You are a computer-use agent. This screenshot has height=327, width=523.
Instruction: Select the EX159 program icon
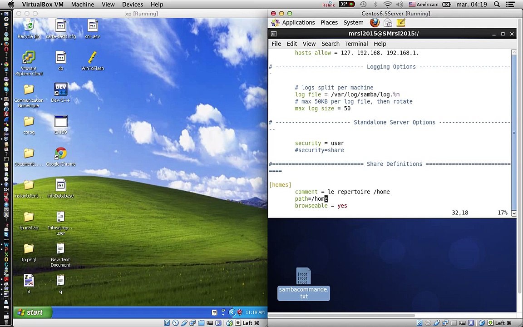(x=61, y=125)
